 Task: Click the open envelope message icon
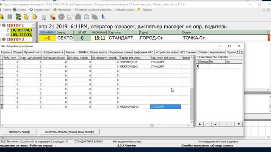pos(86,17)
